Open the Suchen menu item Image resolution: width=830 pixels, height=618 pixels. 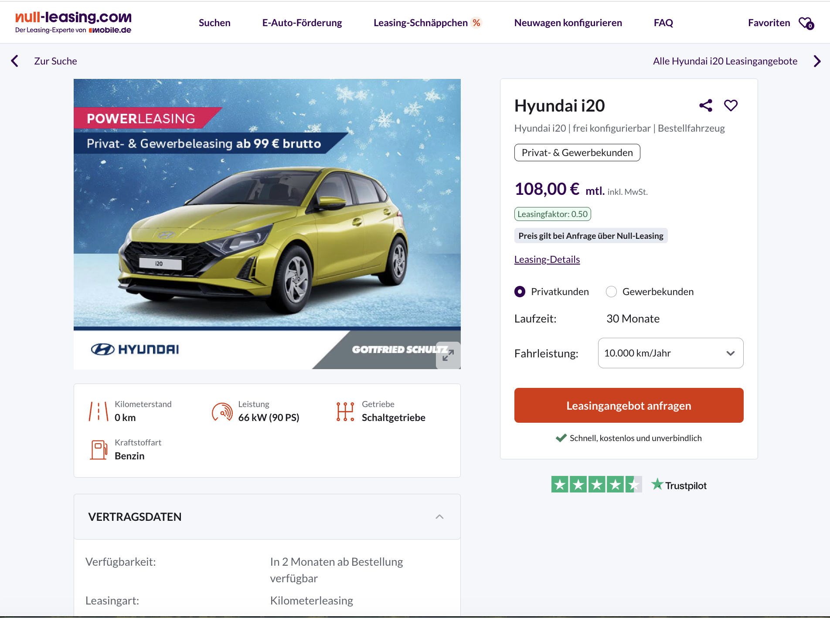coord(214,23)
